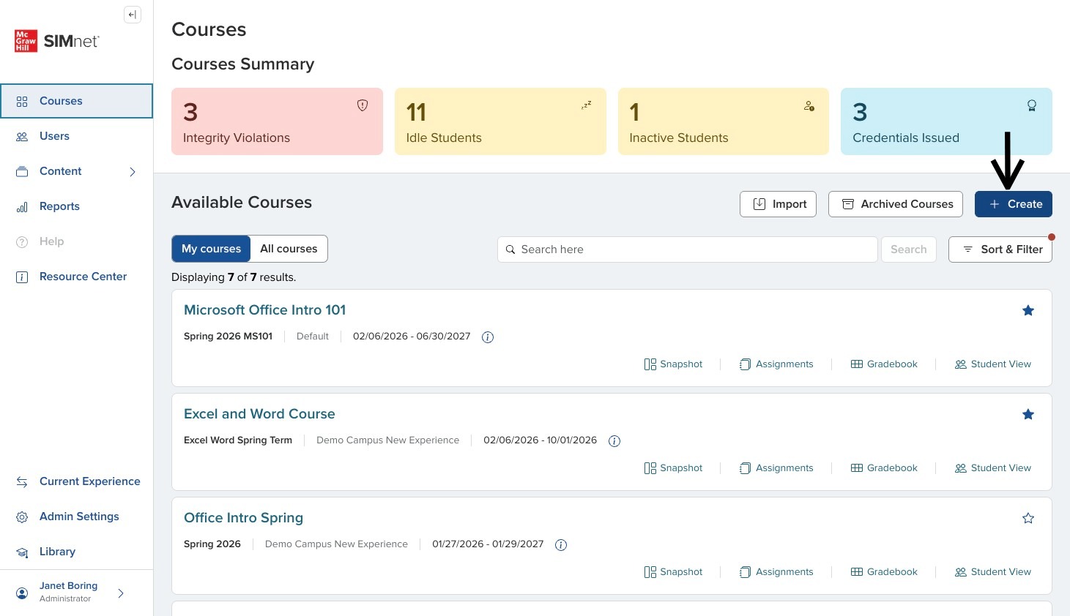Collapse the sidebar with the arrow icon
Screen dimensions: 1070x616
133,15
